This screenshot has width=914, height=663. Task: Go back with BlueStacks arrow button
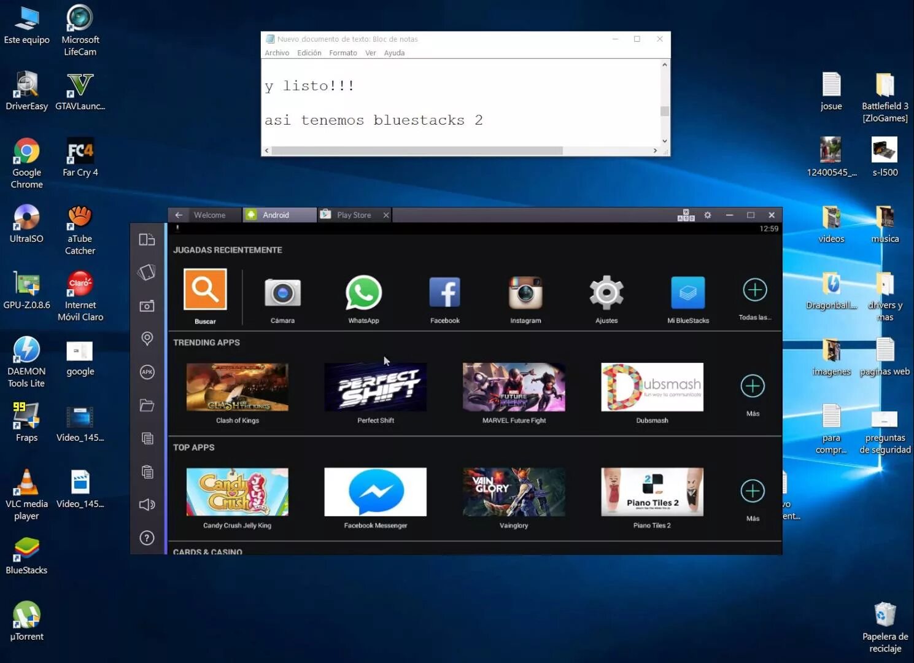[x=179, y=215]
